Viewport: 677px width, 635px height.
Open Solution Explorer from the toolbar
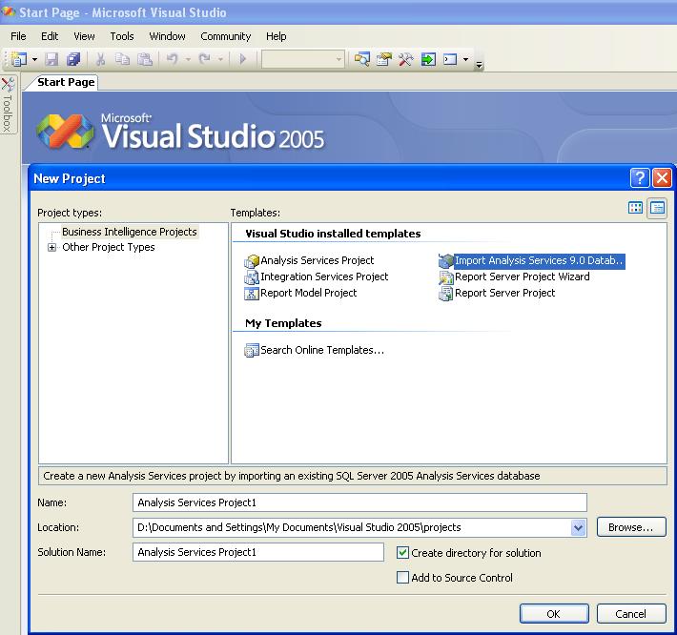click(x=361, y=59)
